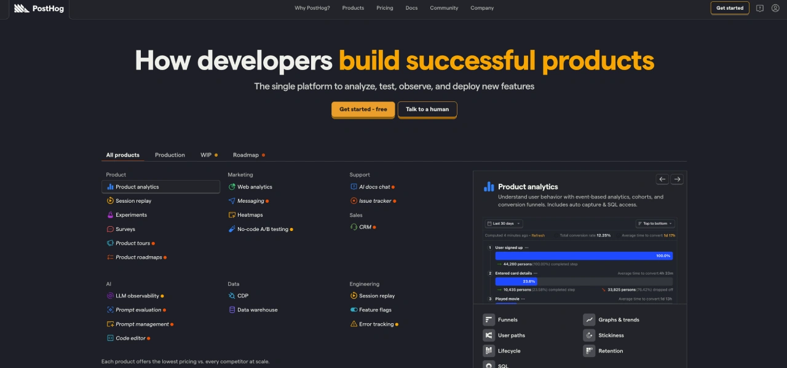Go to previous product with left arrow
This screenshot has height=368, width=787.
point(662,179)
